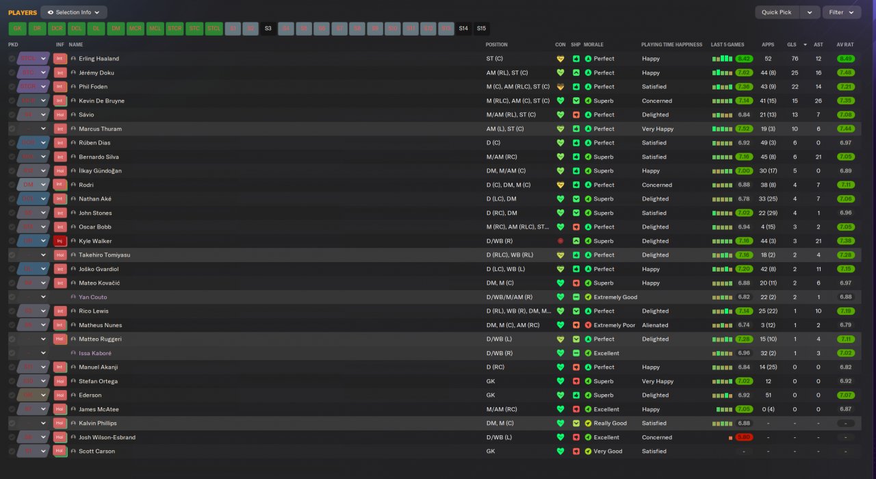Click Josh Wilson-Esbrand's red 5.80 form rating
876x479 pixels.
coord(744,437)
